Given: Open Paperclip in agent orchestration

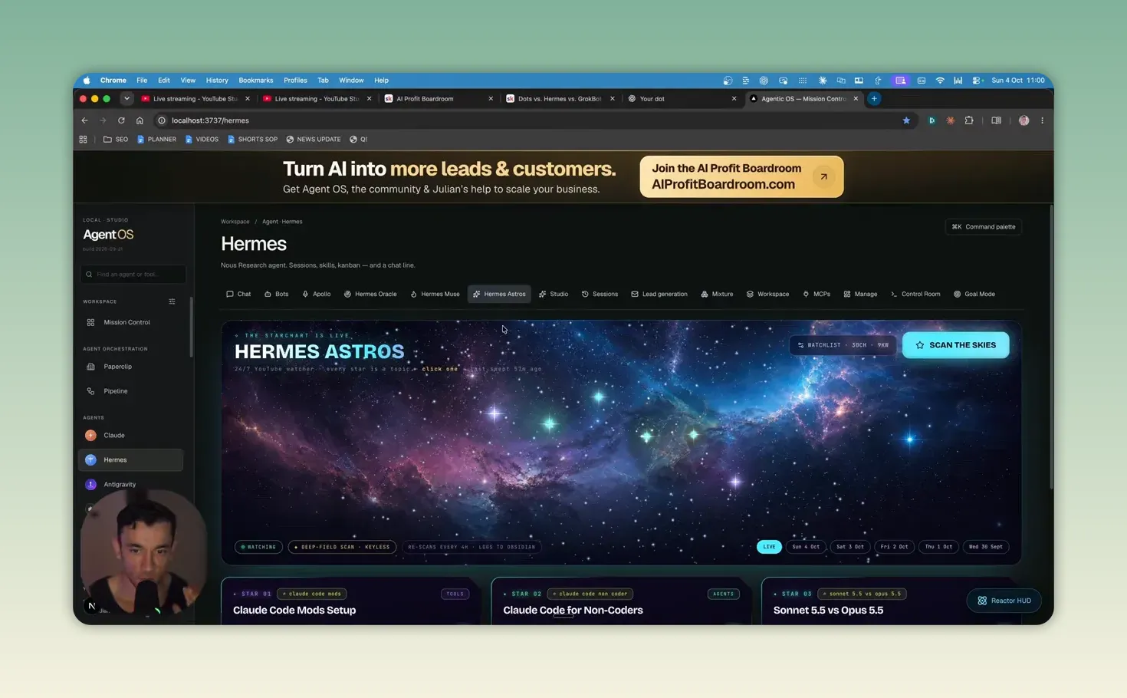Looking at the screenshot, I should [x=130, y=367].
